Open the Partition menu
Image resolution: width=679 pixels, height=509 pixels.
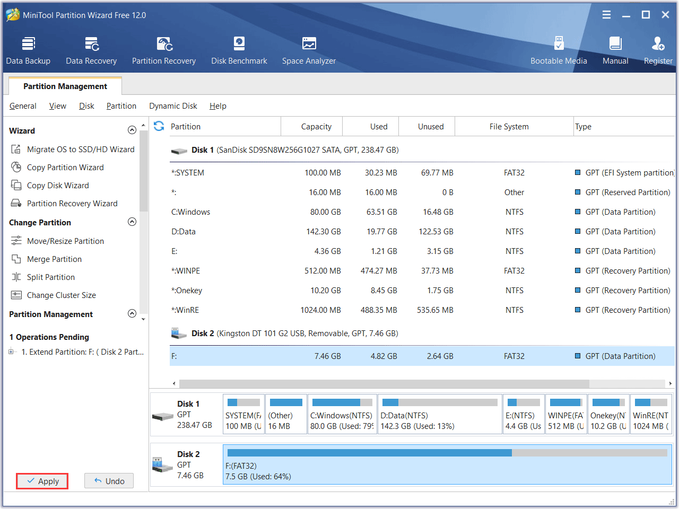121,106
